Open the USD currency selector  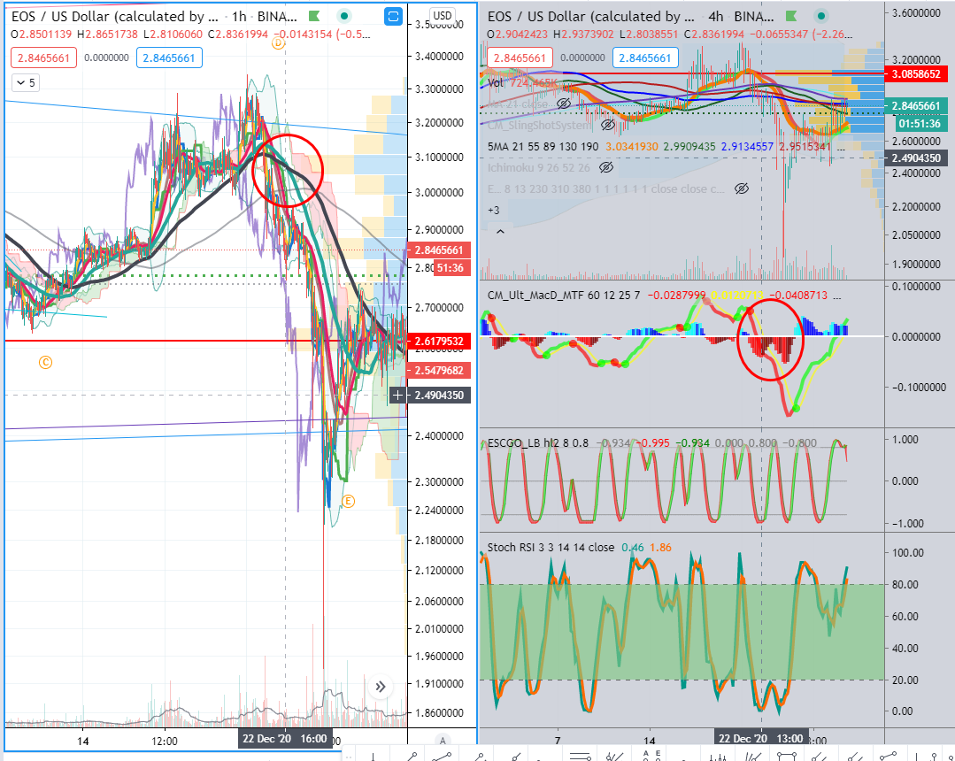click(x=443, y=16)
